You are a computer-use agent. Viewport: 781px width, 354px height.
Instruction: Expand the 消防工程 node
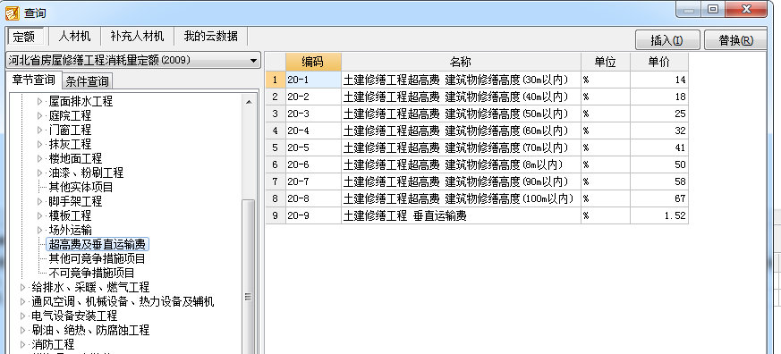pyautogui.click(x=23, y=344)
